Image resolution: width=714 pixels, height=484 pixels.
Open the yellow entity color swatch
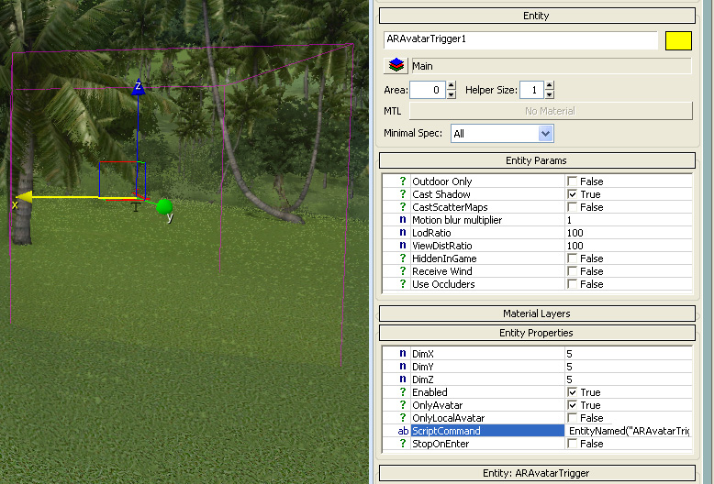click(678, 40)
